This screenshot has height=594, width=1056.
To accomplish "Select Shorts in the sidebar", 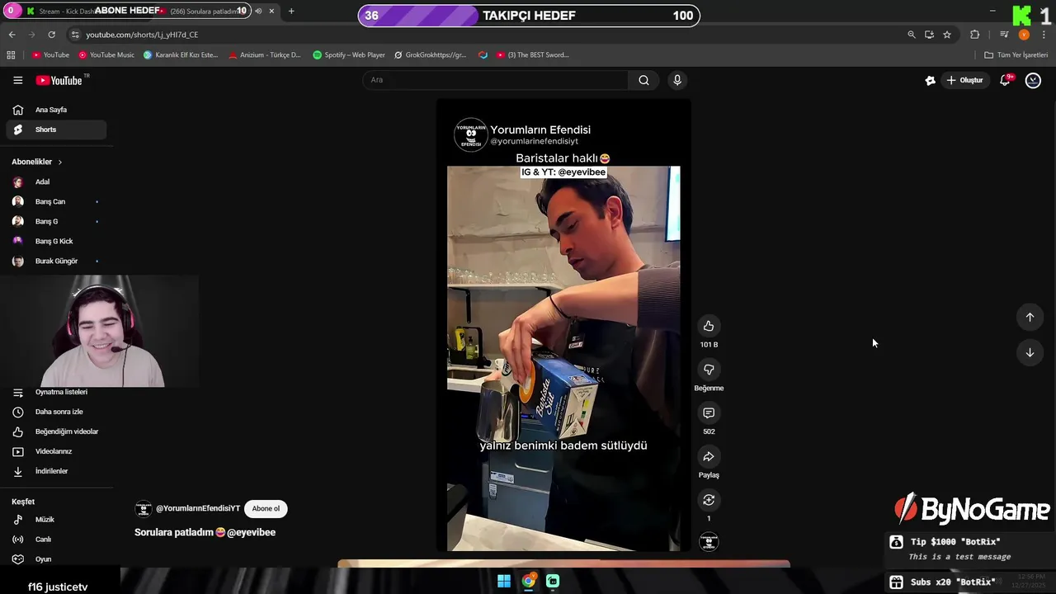I will pyautogui.click(x=56, y=130).
